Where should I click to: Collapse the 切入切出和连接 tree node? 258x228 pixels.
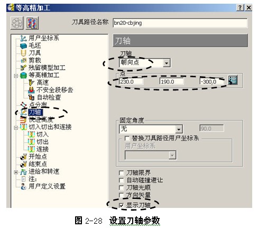(16, 127)
